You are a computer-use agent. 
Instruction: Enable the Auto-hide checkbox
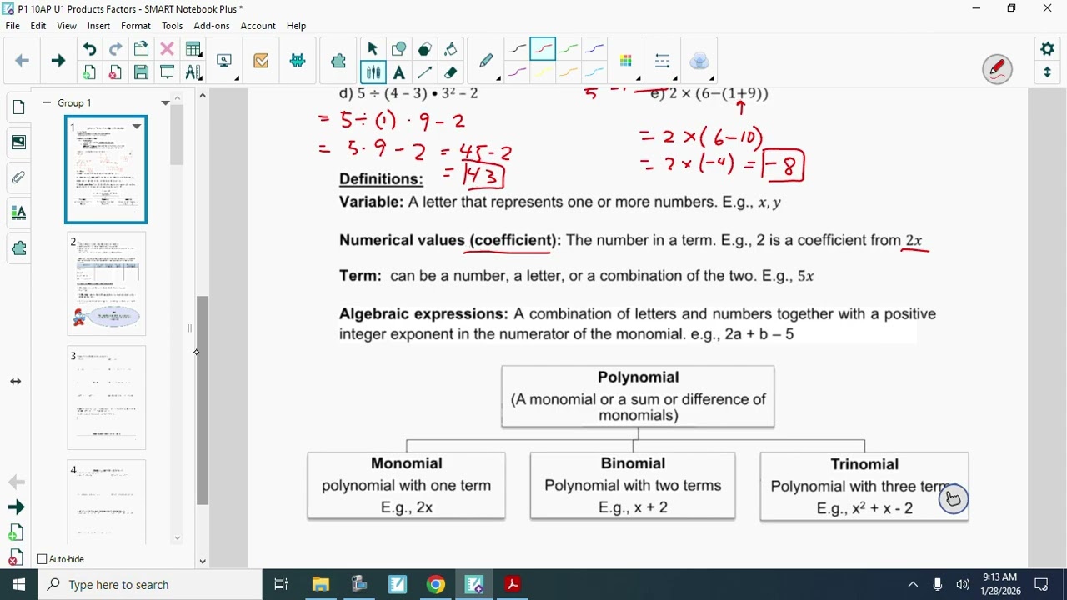42,559
